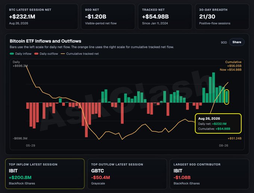Click the 21/30 breadth value
The height and width of the screenshot is (193, 254).
(207, 16)
